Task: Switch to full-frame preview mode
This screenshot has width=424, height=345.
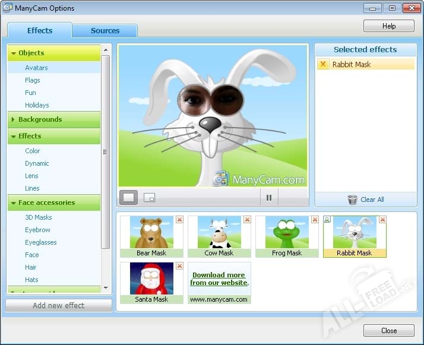Action: coord(128,198)
